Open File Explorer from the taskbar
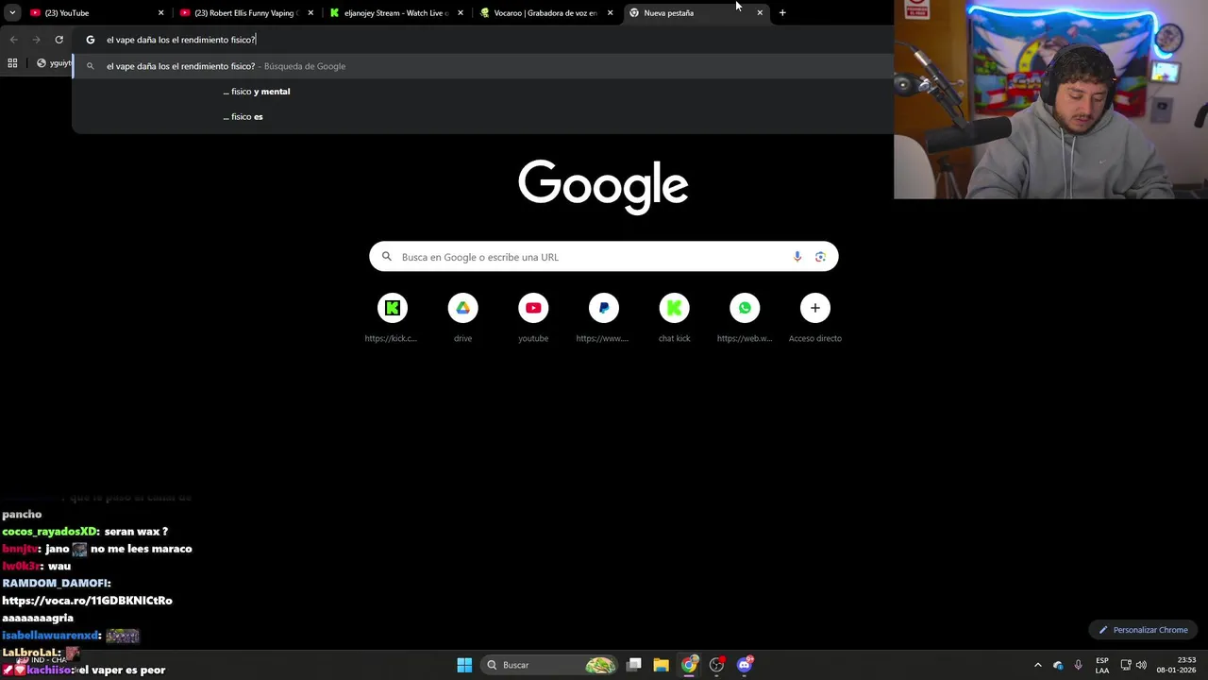This screenshot has height=680, width=1208. pyautogui.click(x=661, y=665)
